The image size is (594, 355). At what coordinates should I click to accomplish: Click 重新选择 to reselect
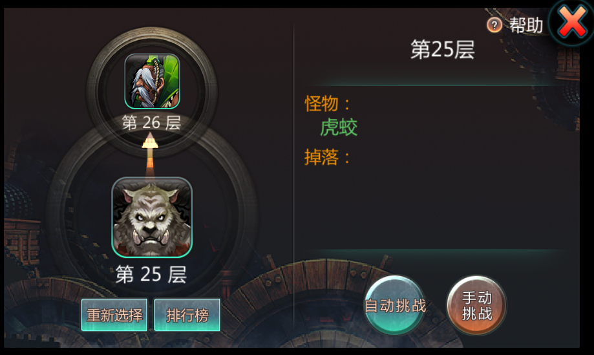pos(114,315)
